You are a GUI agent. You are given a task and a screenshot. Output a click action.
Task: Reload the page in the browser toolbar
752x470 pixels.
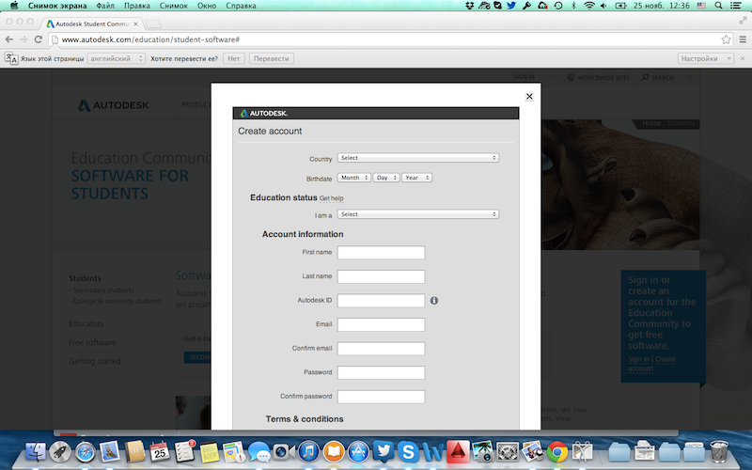tap(39, 39)
